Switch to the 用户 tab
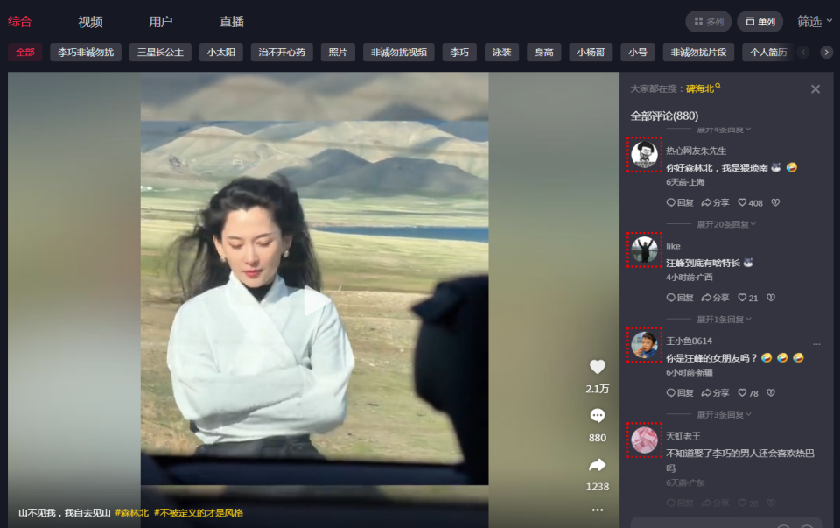This screenshot has height=528, width=840. point(161,21)
